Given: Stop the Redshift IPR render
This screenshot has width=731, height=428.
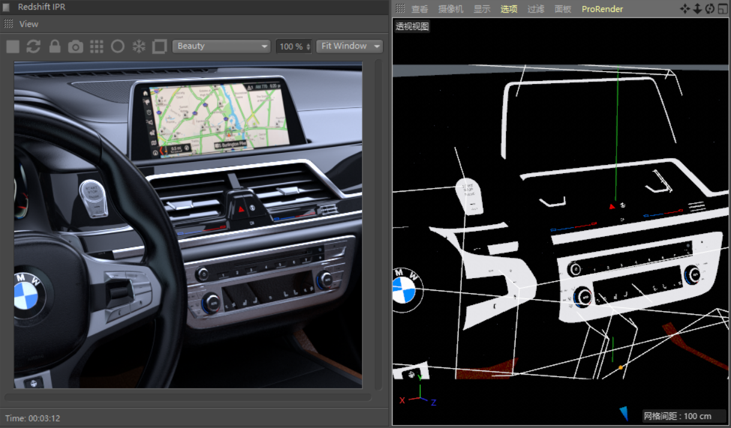Looking at the screenshot, I should [12, 46].
